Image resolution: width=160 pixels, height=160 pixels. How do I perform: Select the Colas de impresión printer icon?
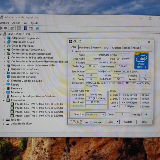click(8, 46)
